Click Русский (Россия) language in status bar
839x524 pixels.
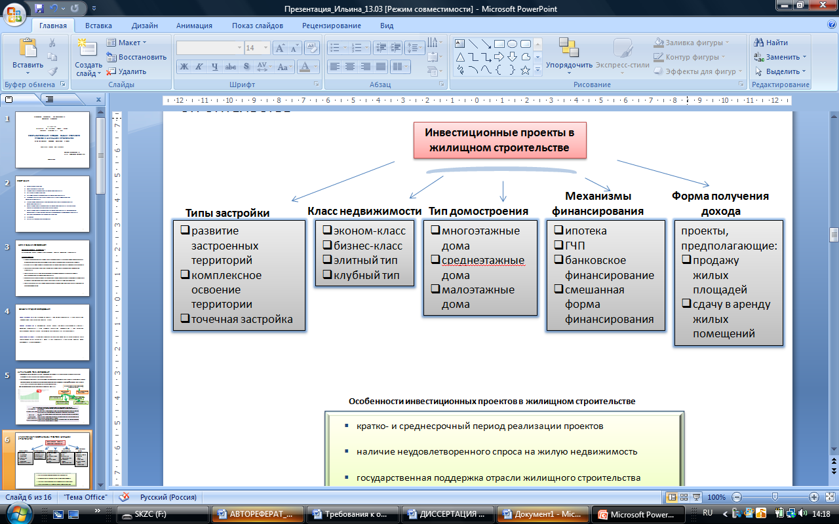coord(169,497)
